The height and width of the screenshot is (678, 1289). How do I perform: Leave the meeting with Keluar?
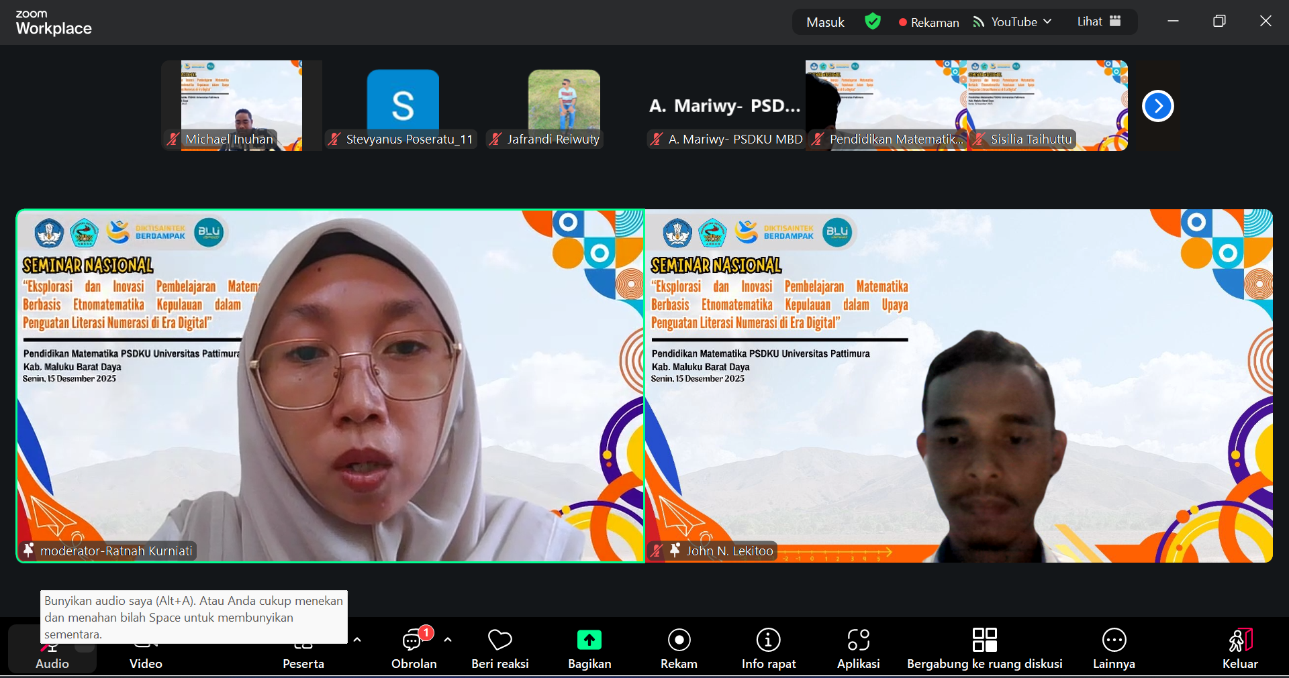click(x=1239, y=648)
